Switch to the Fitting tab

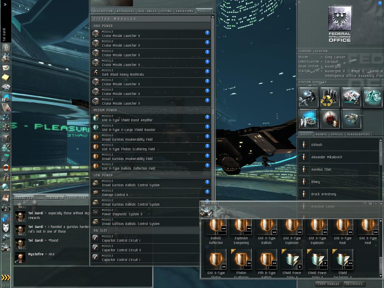click(166, 11)
